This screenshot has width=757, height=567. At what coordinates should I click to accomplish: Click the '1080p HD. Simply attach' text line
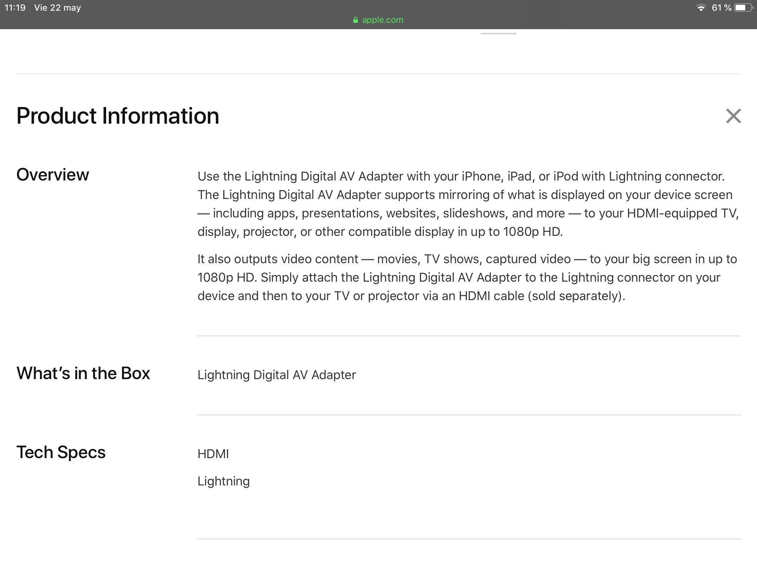coord(458,278)
